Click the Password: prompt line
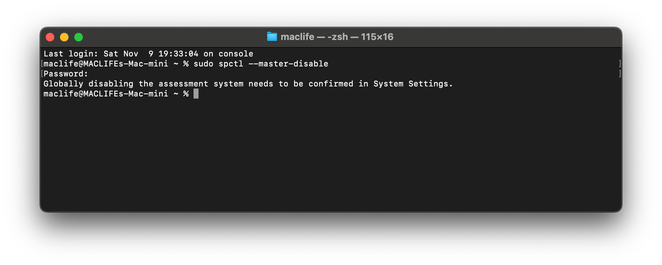662x265 pixels. click(x=65, y=74)
